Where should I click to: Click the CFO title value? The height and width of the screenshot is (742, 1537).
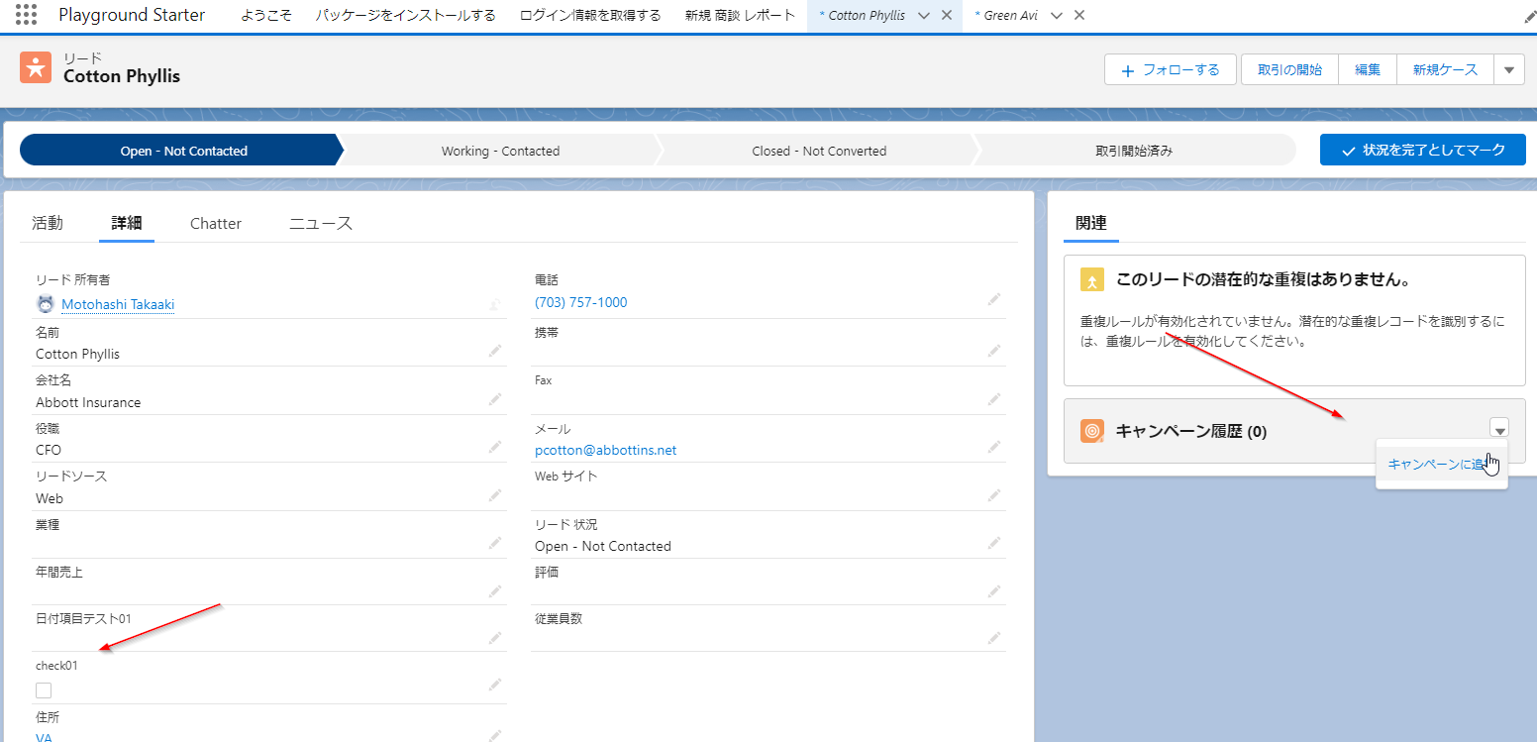point(49,450)
